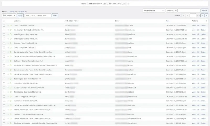Select the checkbox for the Jax Beaches entry
This screenshot has width=210, height=126.
pos(4,30)
